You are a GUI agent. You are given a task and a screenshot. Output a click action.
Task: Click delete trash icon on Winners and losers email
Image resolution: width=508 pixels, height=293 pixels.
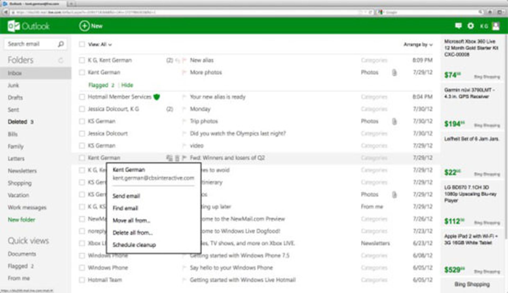pyautogui.click(x=177, y=158)
